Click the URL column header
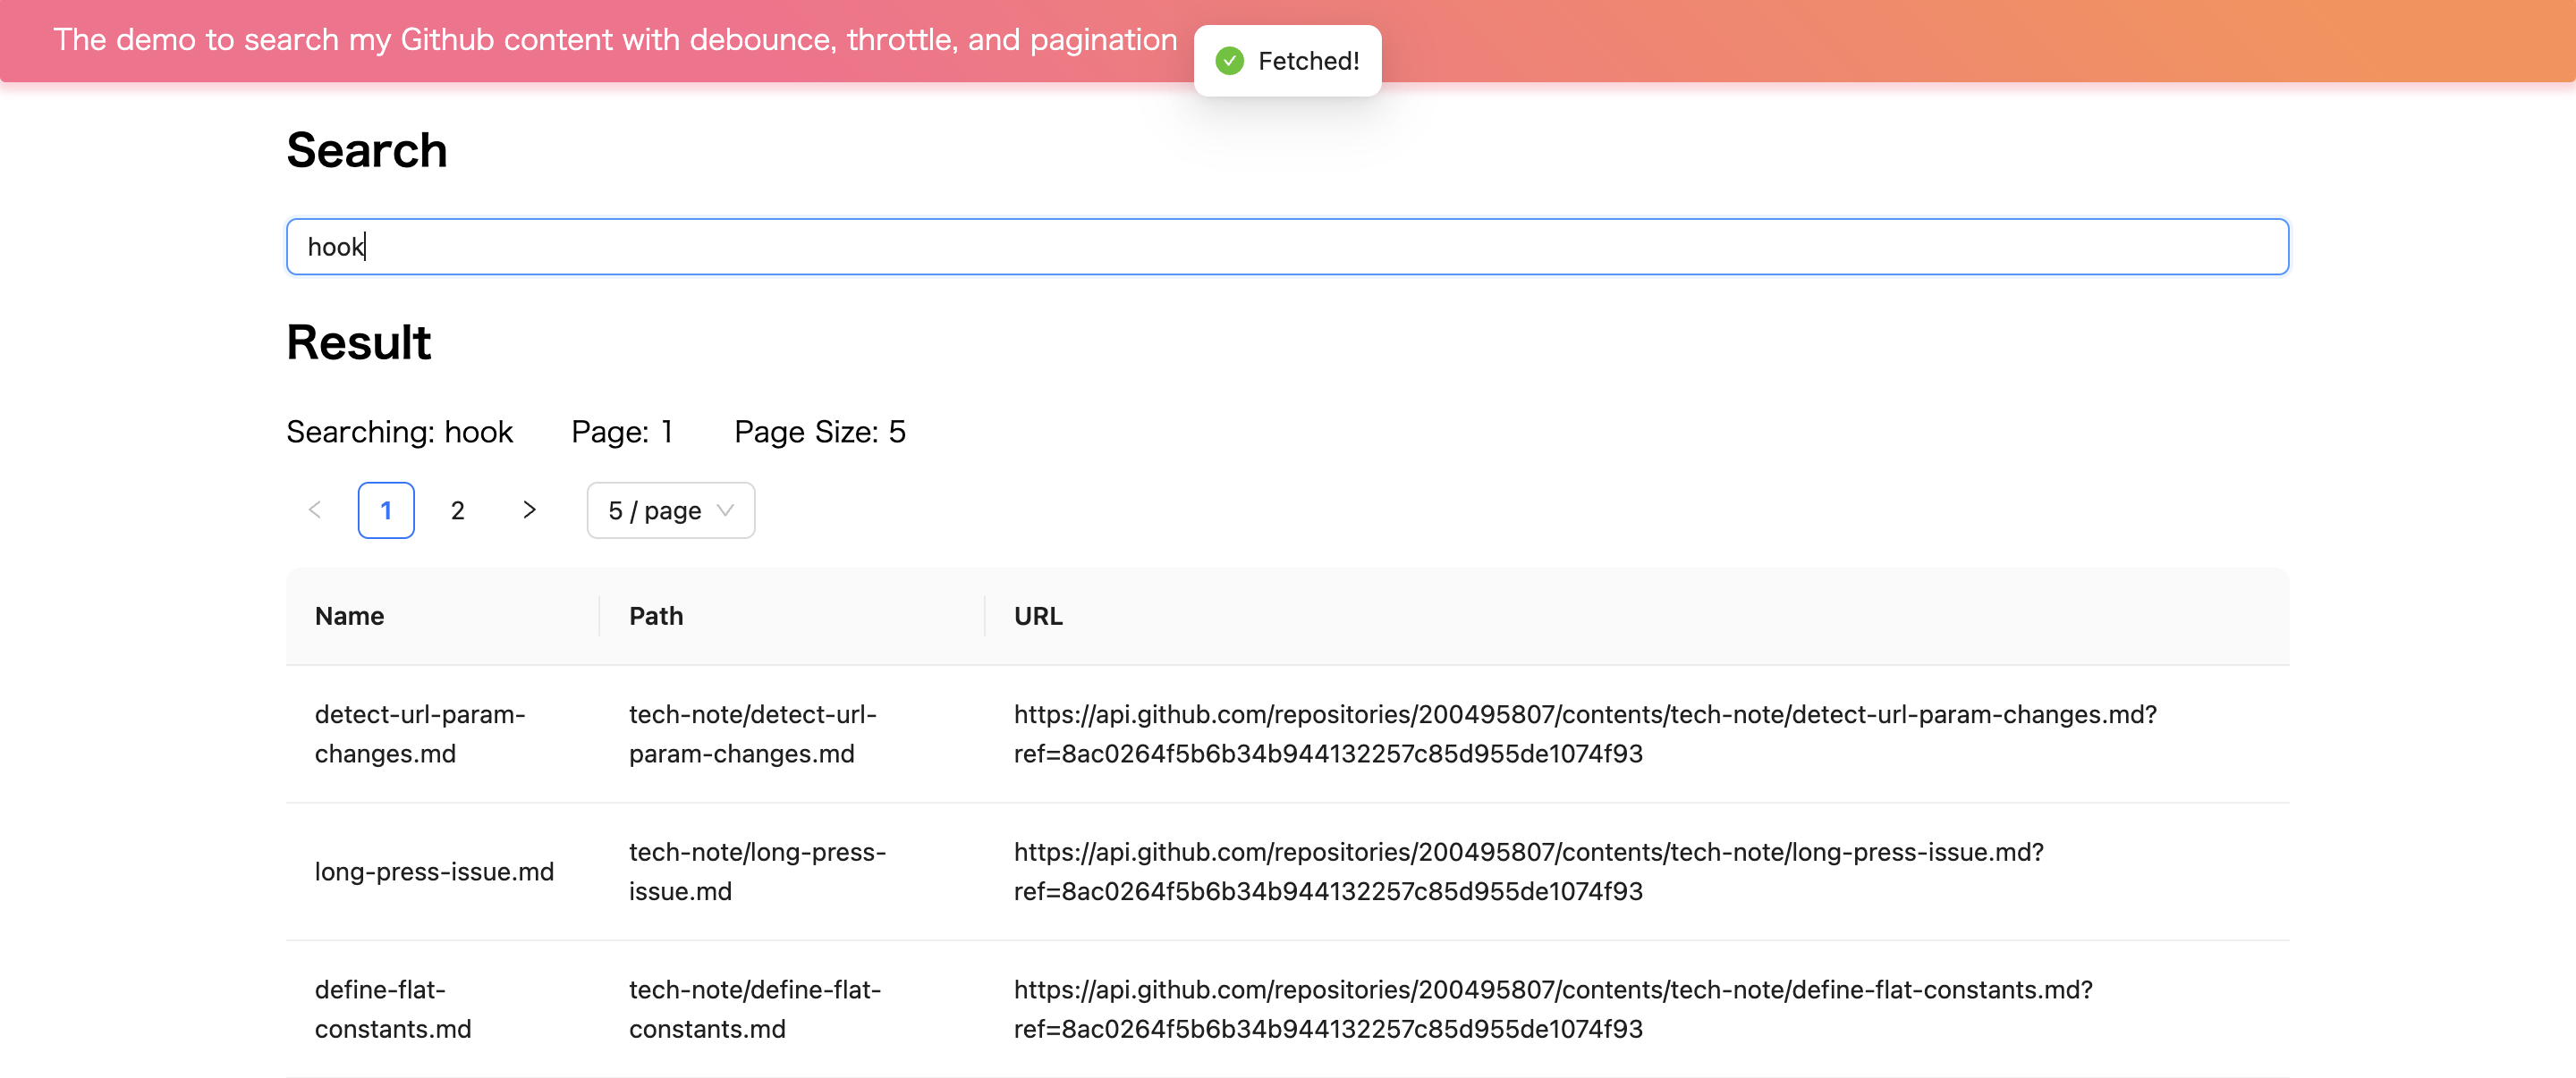This screenshot has width=2576, height=1078. [1038, 617]
